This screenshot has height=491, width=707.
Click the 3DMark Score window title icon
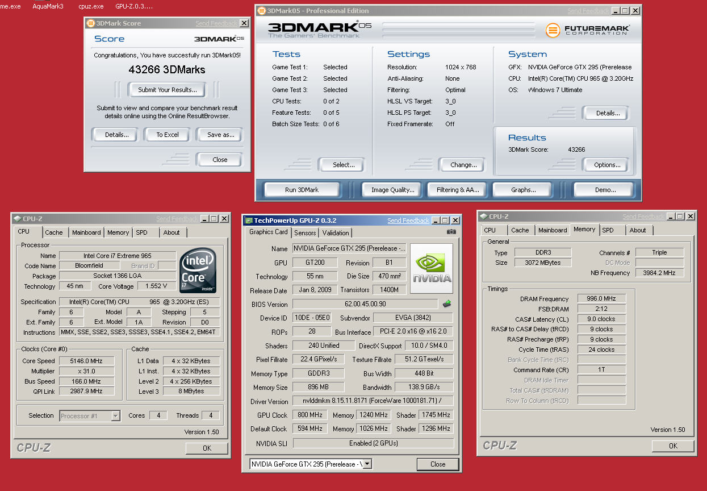click(x=91, y=23)
